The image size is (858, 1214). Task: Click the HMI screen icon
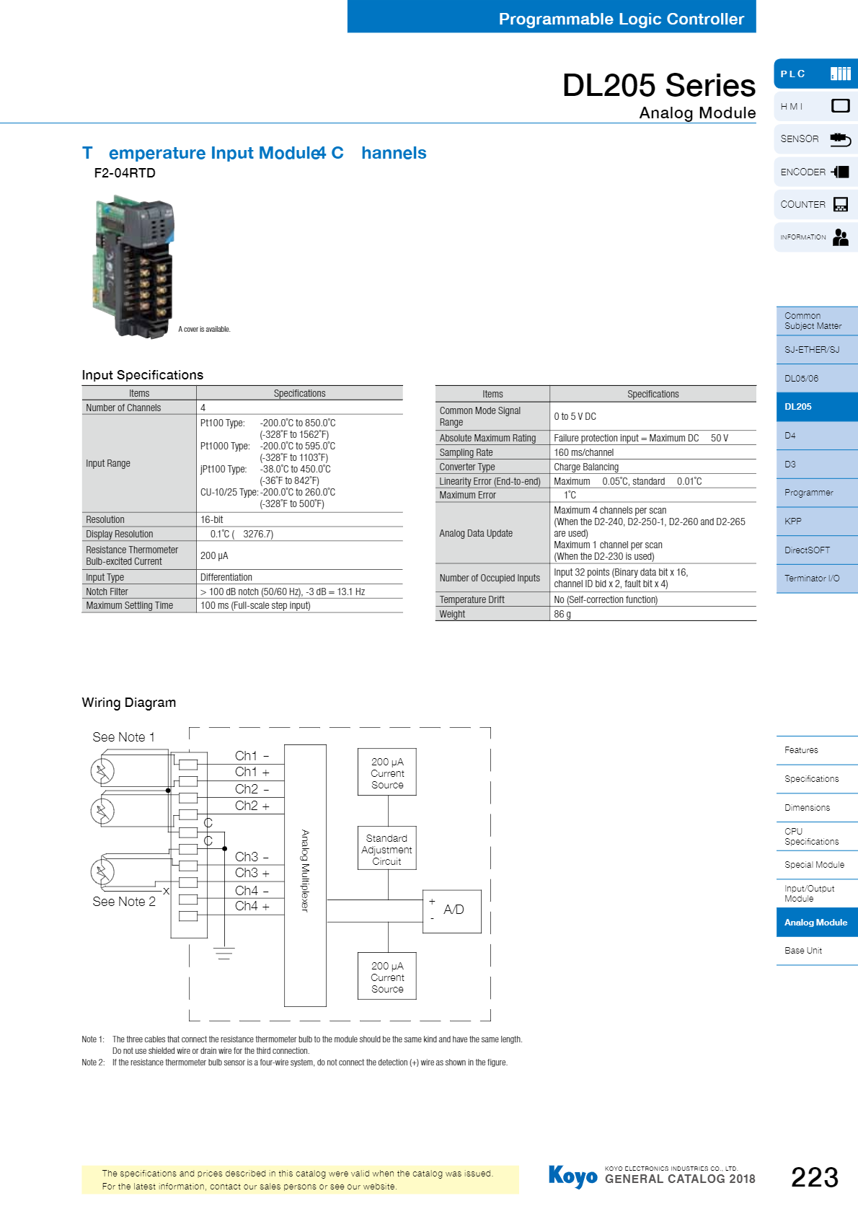(841, 106)
